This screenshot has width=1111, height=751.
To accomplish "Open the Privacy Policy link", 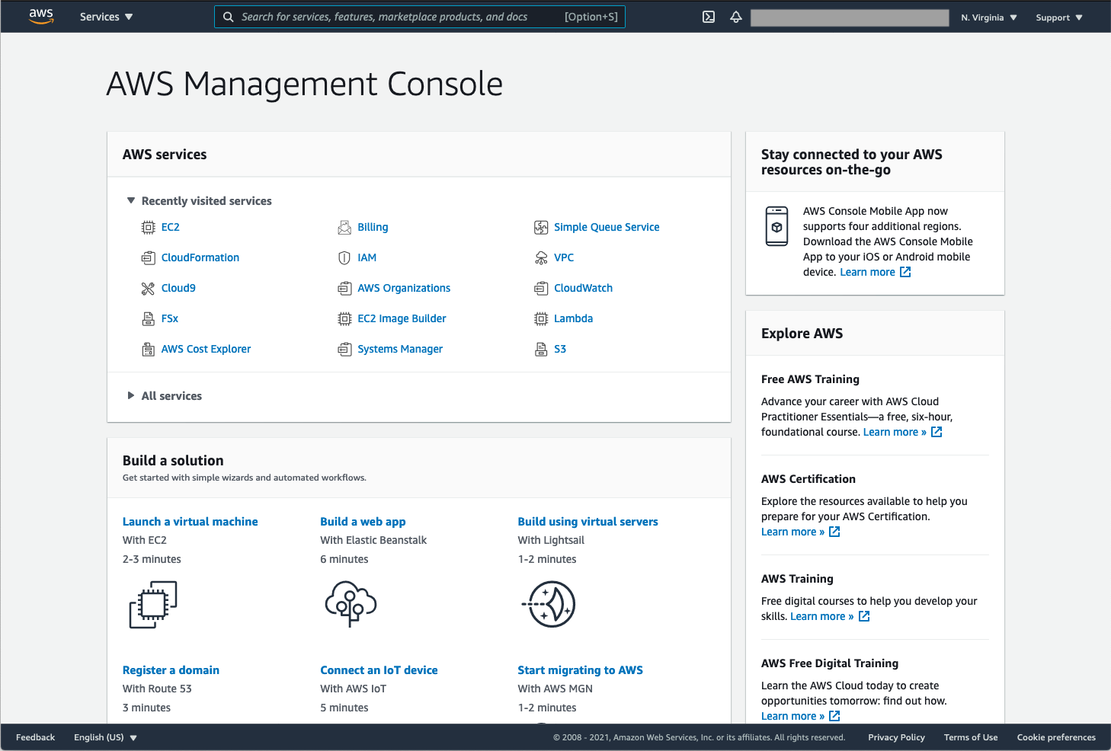I will pos(896,737).
